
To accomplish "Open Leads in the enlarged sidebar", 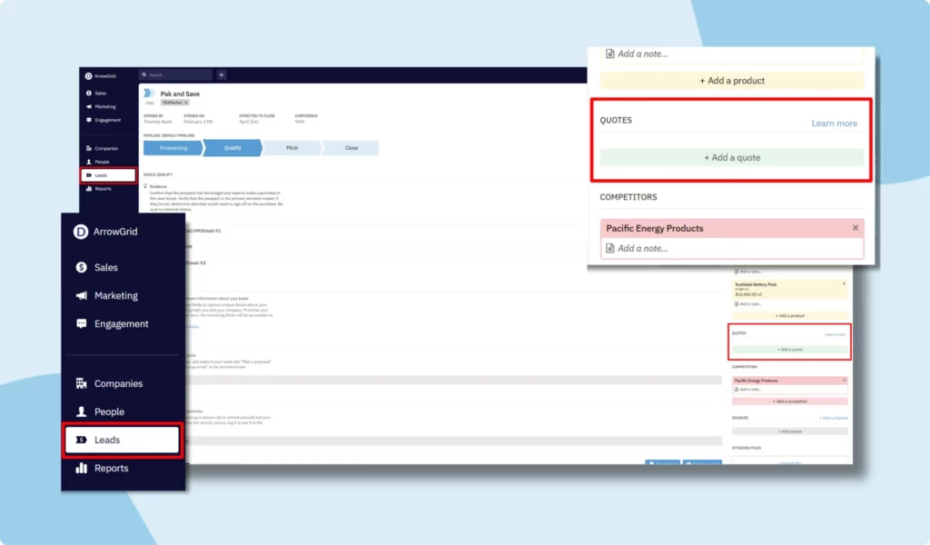I will click(122, 441).
